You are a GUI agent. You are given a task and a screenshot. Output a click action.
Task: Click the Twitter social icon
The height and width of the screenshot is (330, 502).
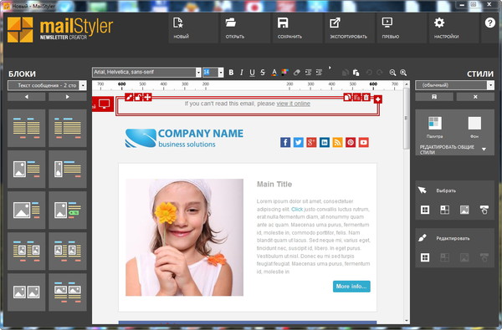(299, 142)
